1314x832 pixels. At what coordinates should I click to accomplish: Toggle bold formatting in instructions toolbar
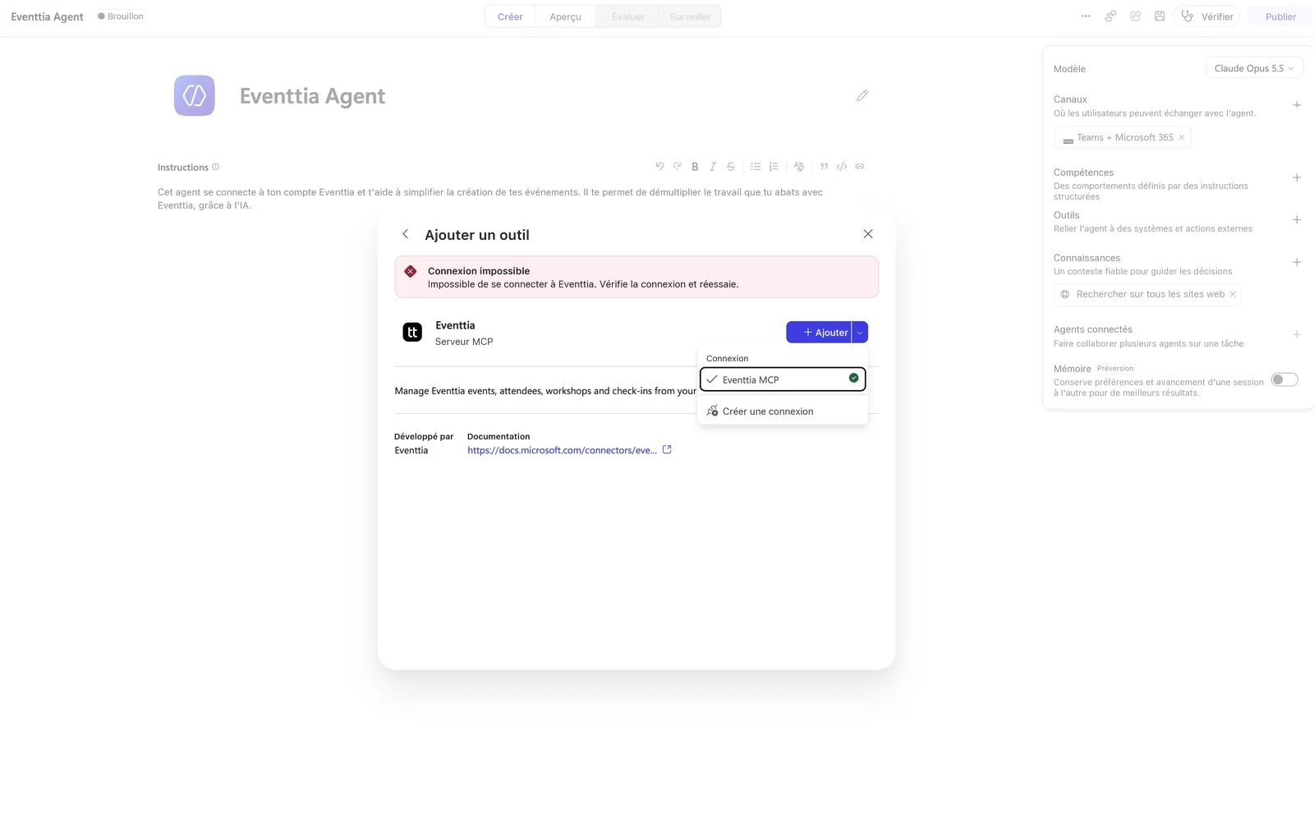click(695, 166)
